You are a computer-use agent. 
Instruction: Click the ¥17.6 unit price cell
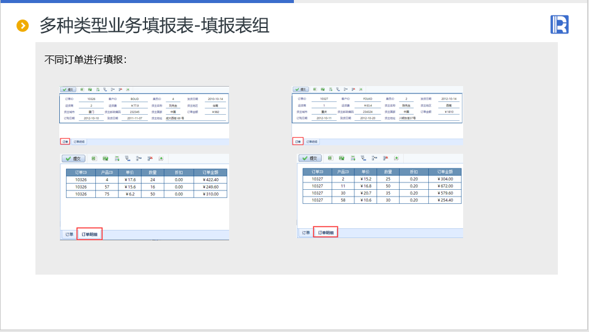130,179
